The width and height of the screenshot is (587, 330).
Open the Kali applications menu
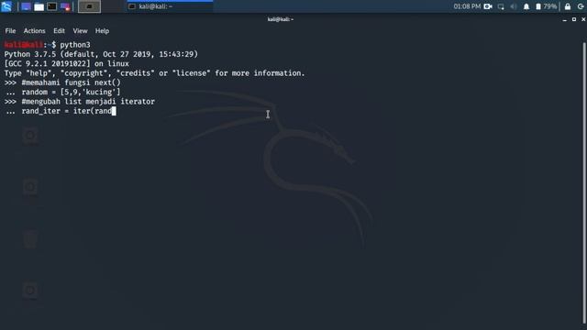pos(6,6)
